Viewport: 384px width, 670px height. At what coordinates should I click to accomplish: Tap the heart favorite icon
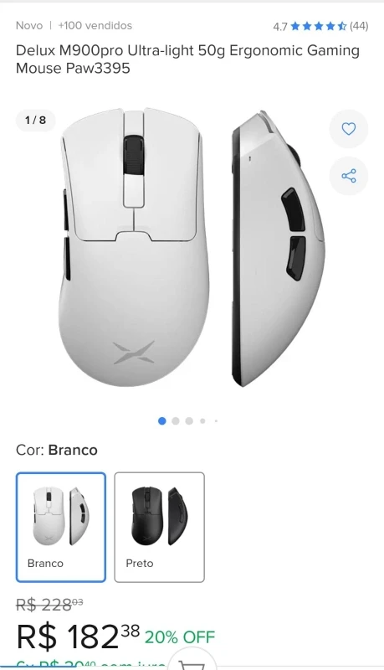click(349, 129)
